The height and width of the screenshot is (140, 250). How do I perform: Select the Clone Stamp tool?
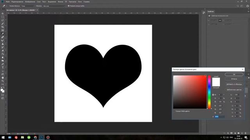pos(3,44)
